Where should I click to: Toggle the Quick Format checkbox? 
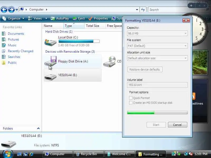[x=131, y=98]
